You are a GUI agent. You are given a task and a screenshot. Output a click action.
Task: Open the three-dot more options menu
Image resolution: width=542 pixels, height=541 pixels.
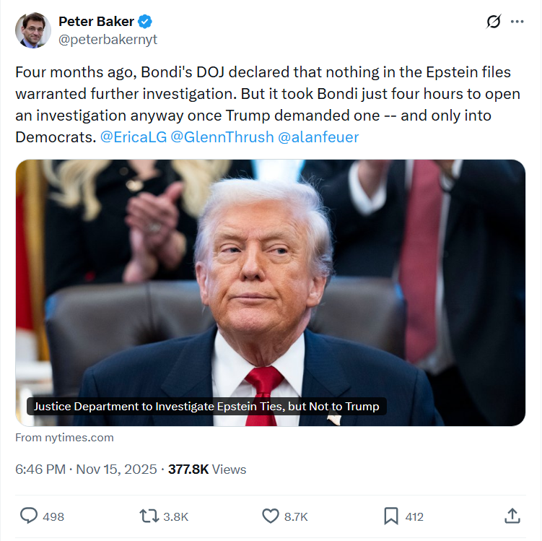click(x=517, y=22)
